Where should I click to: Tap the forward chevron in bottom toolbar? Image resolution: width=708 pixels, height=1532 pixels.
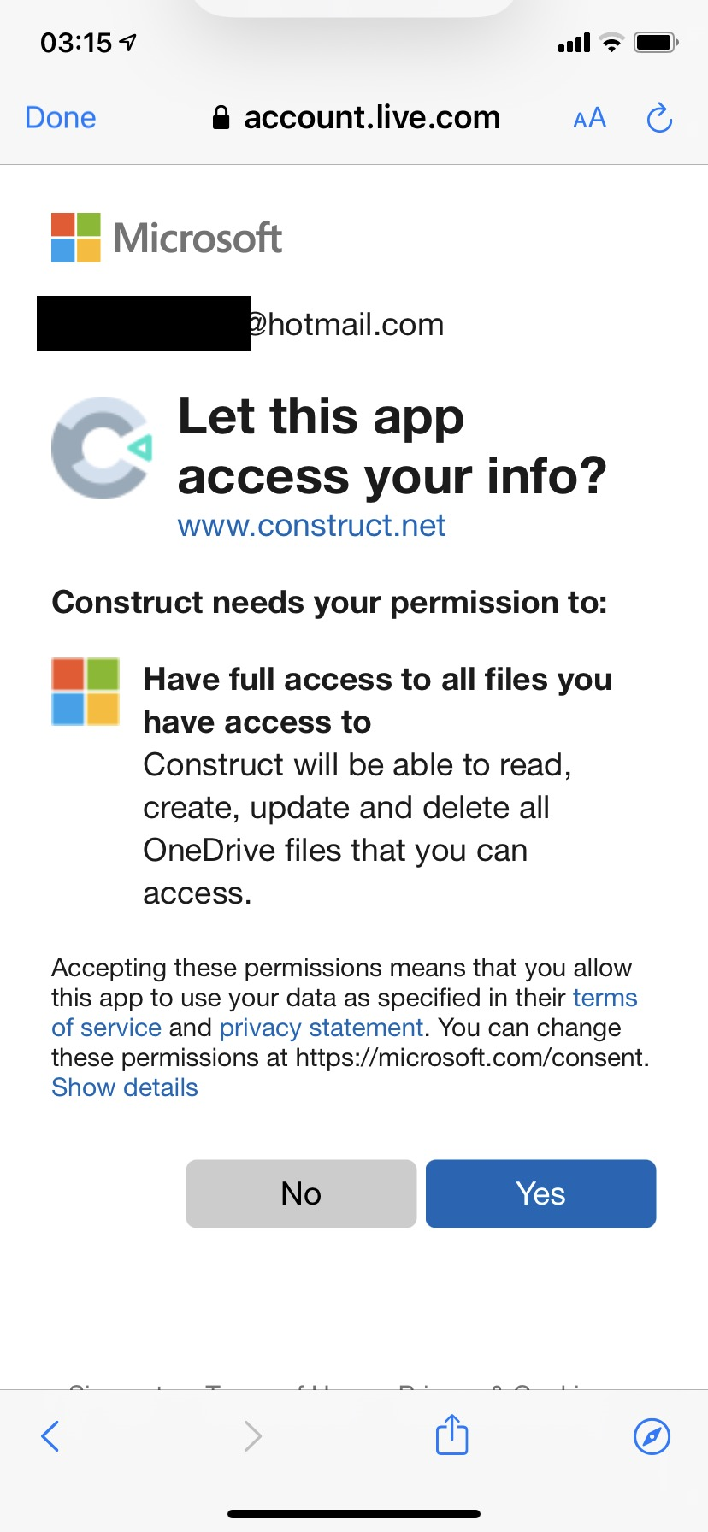point(252,1435)
